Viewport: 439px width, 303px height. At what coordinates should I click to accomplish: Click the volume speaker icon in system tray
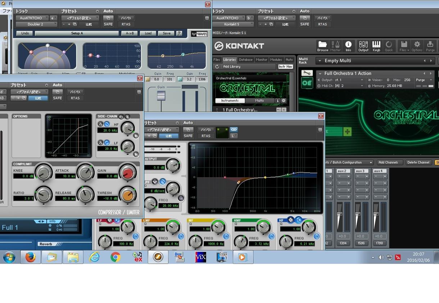click(x=381, y=257)
